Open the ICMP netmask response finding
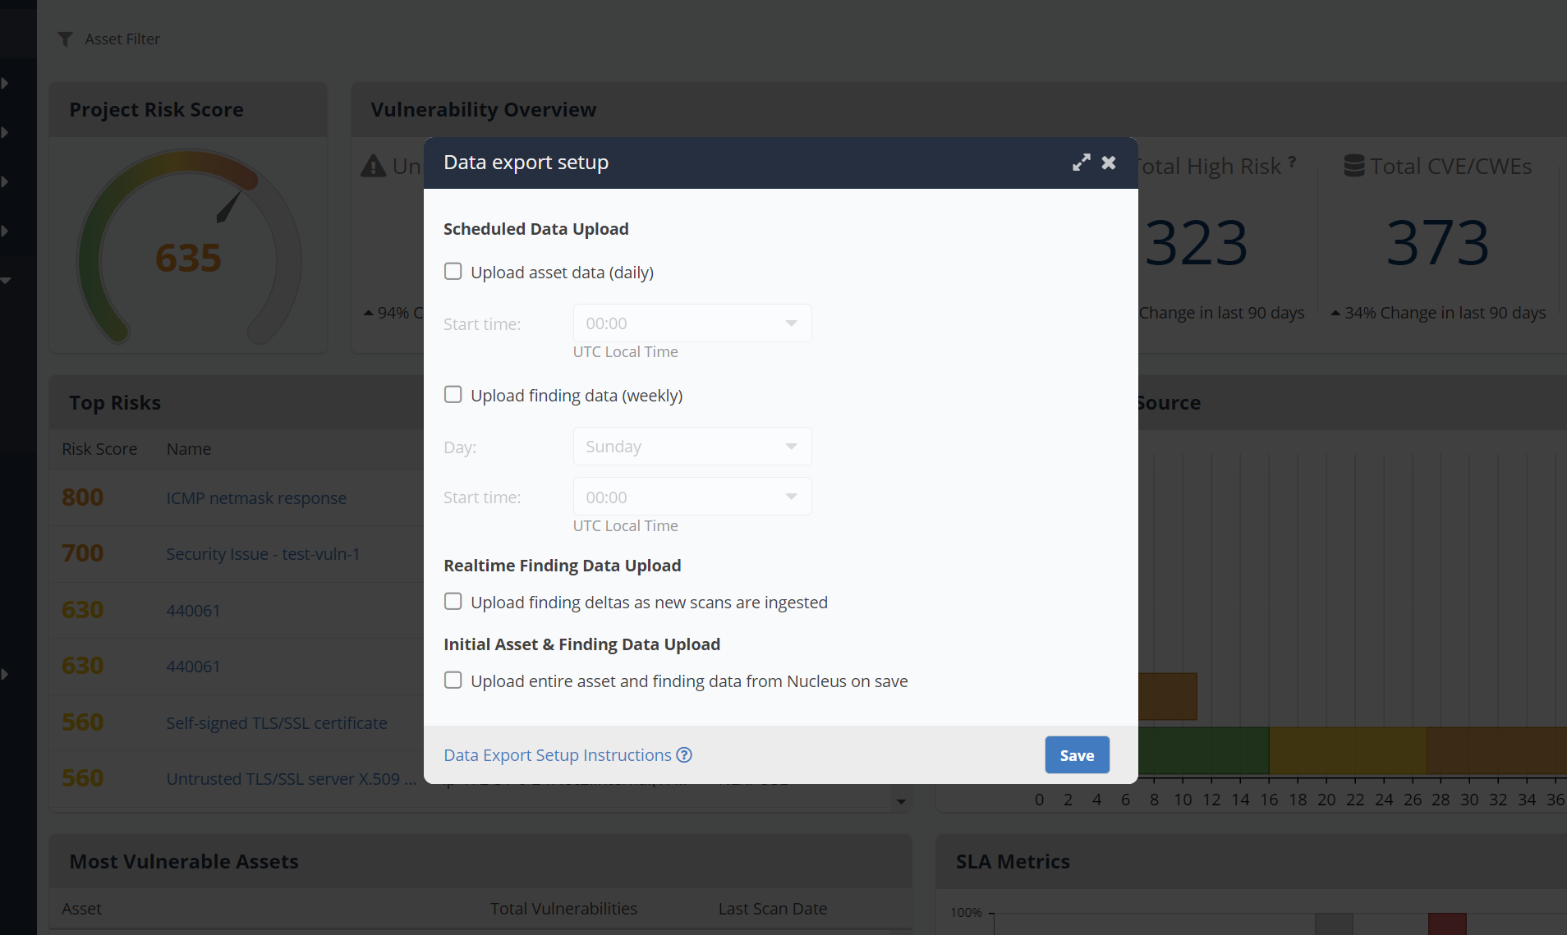This screenshot has height=935, width=1567. [x=255, y=497]
